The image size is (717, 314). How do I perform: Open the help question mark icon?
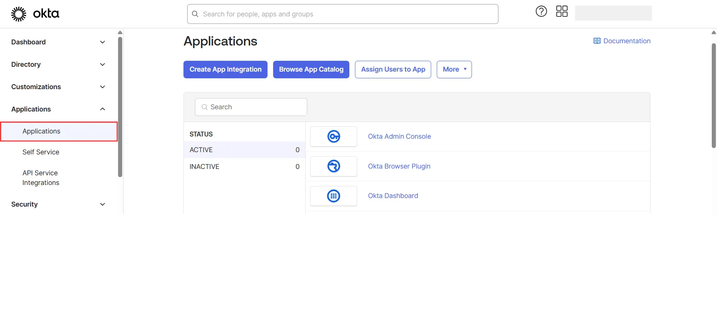pos(541,12)
